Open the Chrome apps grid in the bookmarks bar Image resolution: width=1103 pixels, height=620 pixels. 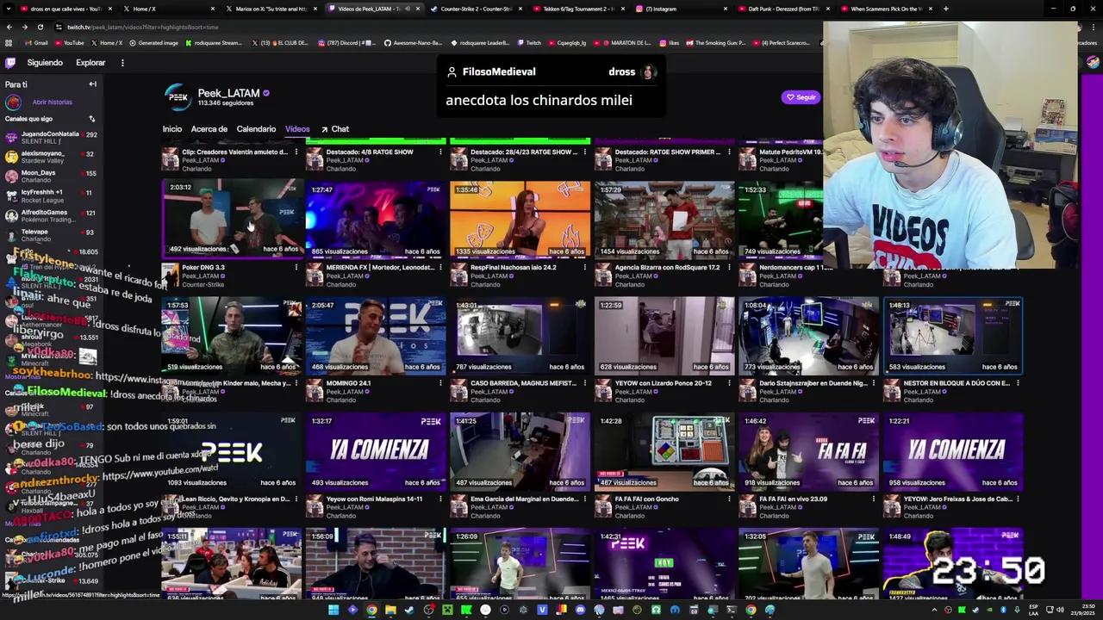point(9,43)
